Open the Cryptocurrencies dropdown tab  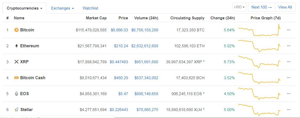click(x=24, y=8)
